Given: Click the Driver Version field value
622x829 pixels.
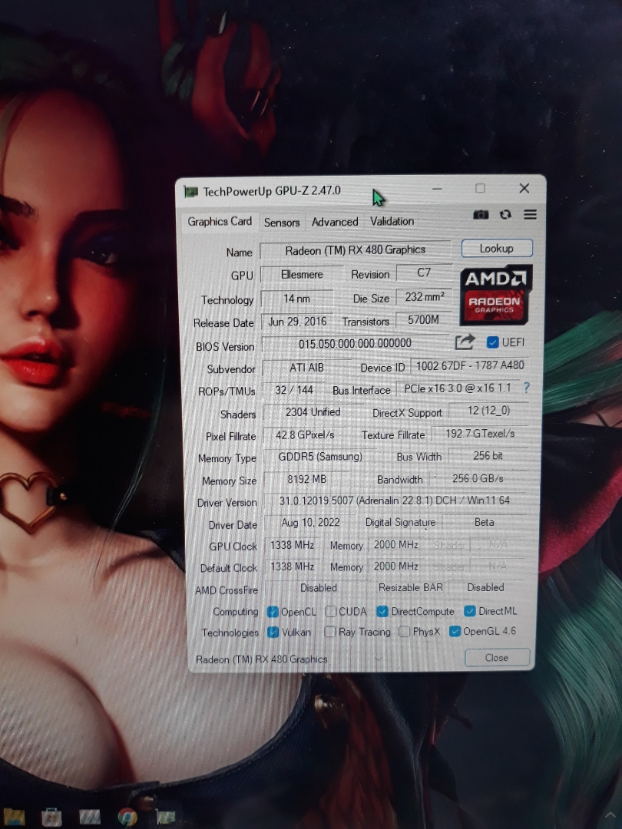Looking at the screenshot, I should pyautogui.click(x=395, y=500).
